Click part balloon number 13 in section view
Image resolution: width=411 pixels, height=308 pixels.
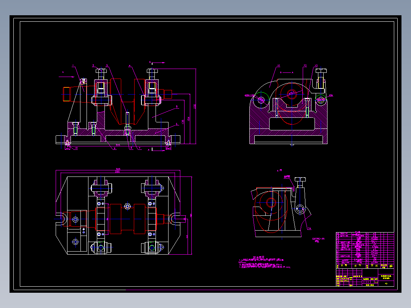pyautogui.click(x=316, y=66)
